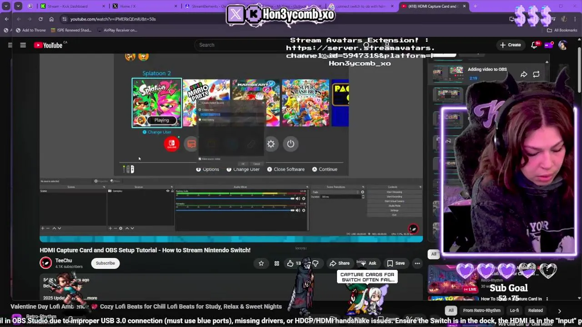The height and width of the screenshot is (327, 582).
Task: Open Adding video to OBS playlist item
Action: click(487, 69)
